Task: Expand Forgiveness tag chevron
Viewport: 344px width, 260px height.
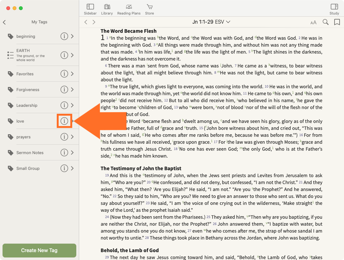Action: point(73,90)
